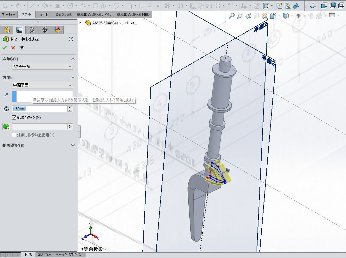
Task: Toggle the draft on/off button
Action: 6,126
